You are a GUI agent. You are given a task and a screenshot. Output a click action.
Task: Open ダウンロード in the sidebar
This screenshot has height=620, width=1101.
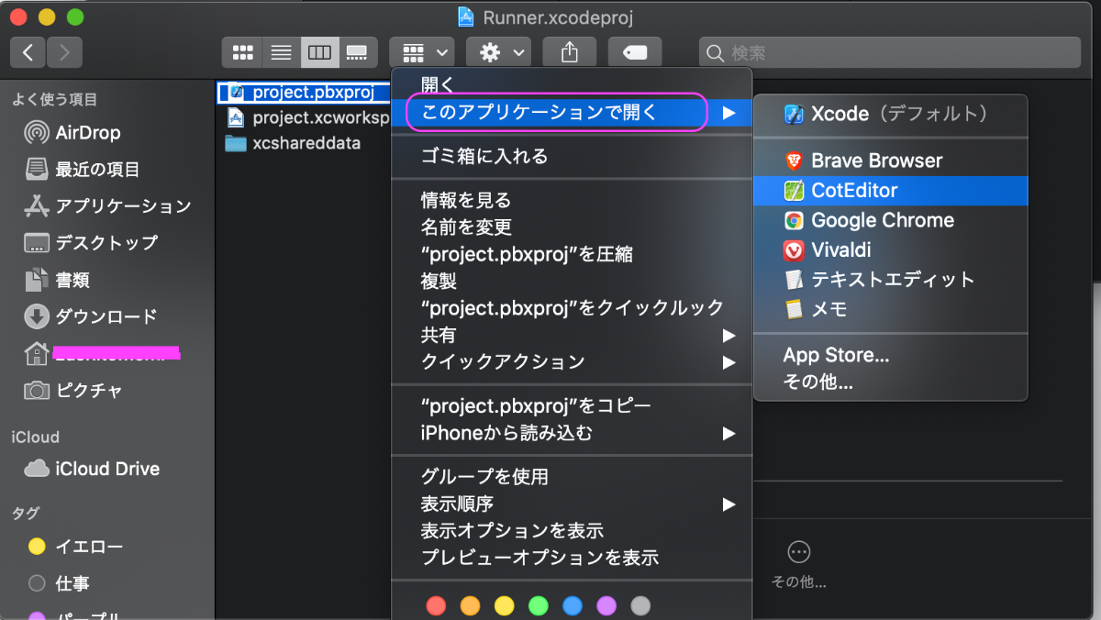(92, 316)
